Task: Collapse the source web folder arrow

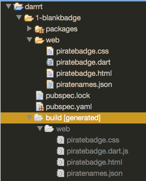Action: click(x=29, y=40)
